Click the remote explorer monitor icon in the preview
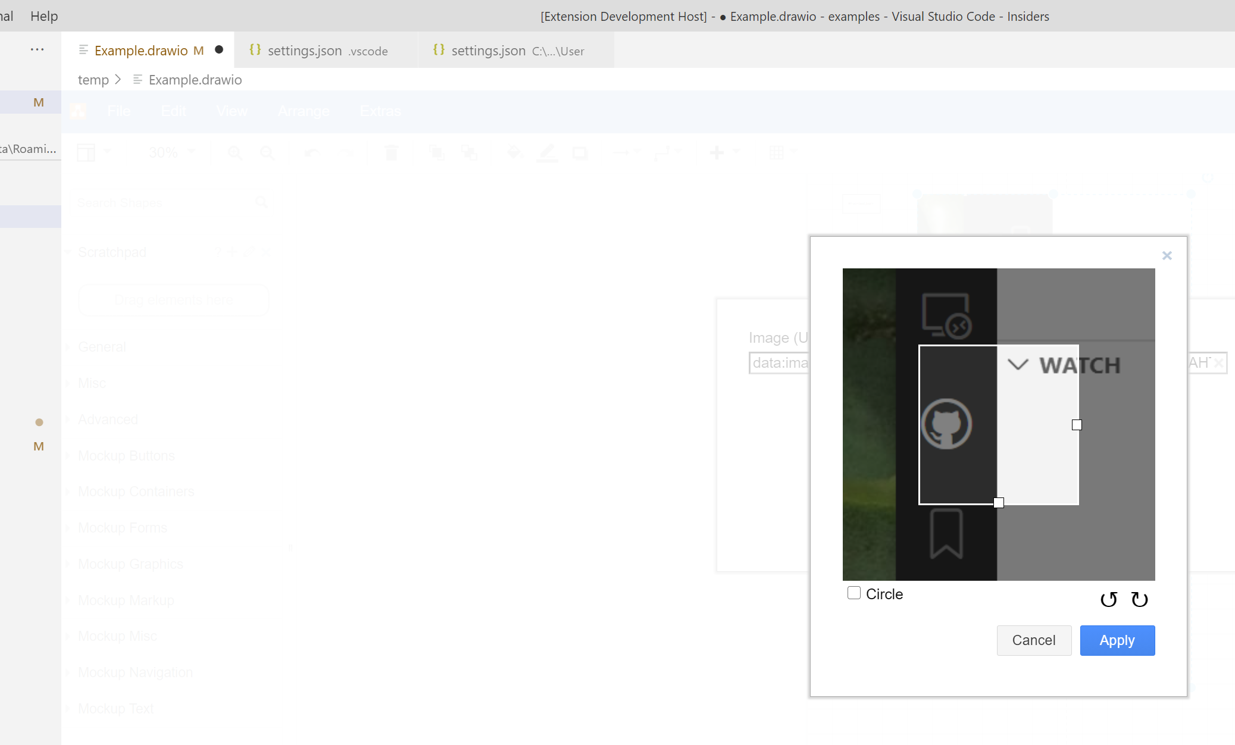The width and height of the screenshot is (1235, 745). pyautogui.click(x=946, y=315)
